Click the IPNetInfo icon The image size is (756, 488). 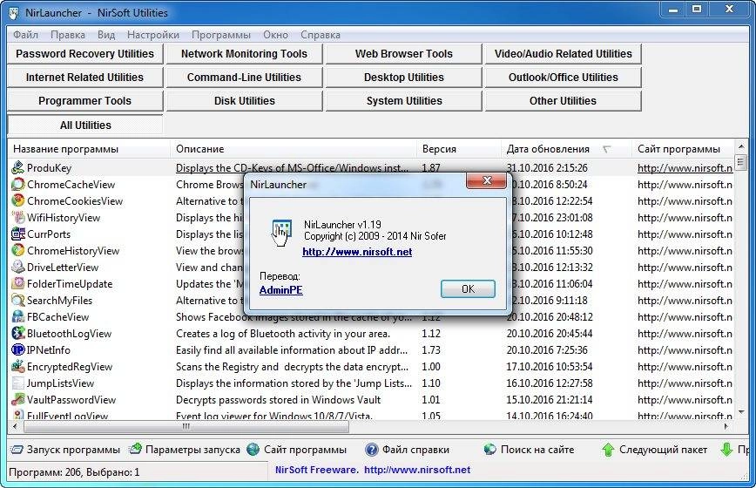coord(17,349)
